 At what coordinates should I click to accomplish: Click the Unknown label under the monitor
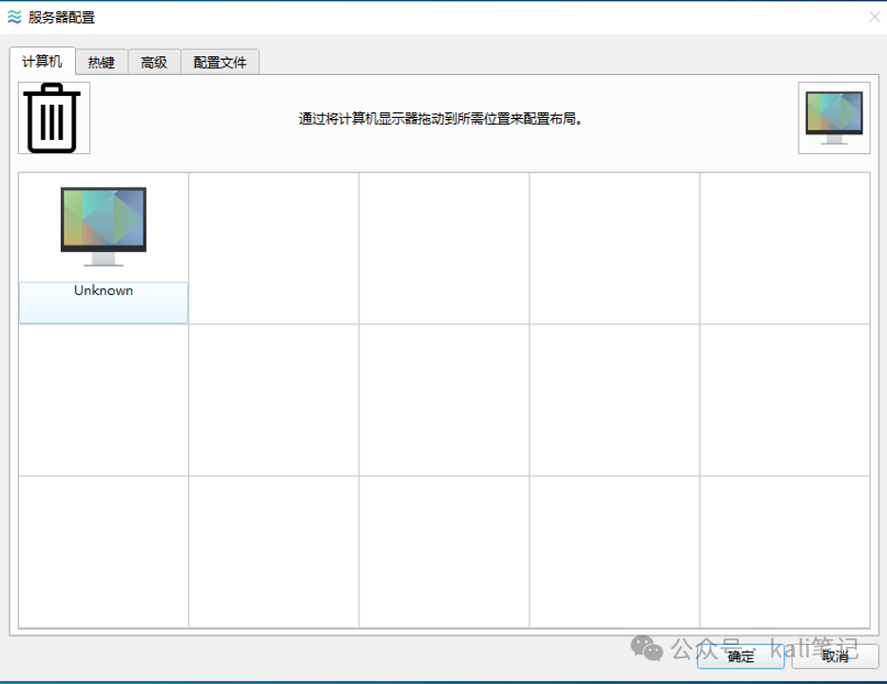pyautogui.click(x=103, y=290)
